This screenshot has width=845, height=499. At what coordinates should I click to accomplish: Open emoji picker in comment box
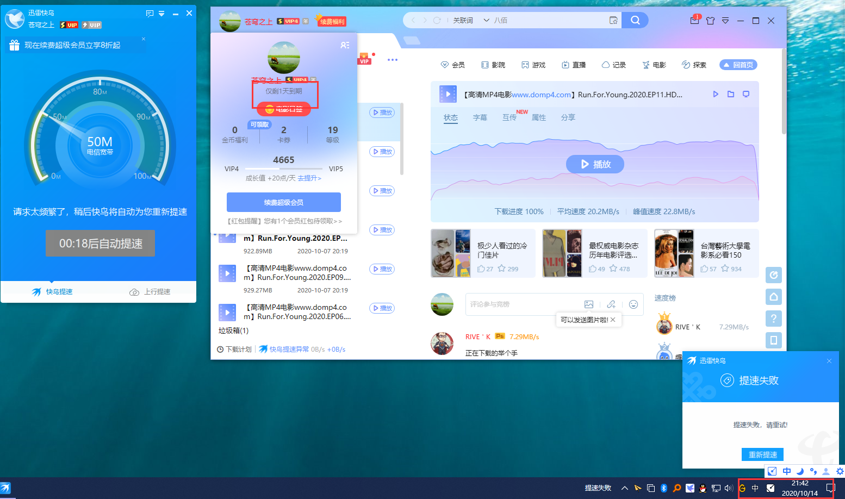pyautogui.click(x=633, y=304)
